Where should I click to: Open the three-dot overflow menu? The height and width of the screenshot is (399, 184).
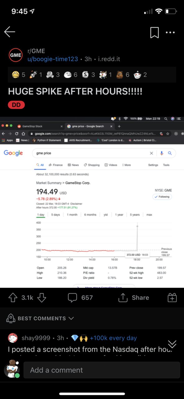coord(170,32)
